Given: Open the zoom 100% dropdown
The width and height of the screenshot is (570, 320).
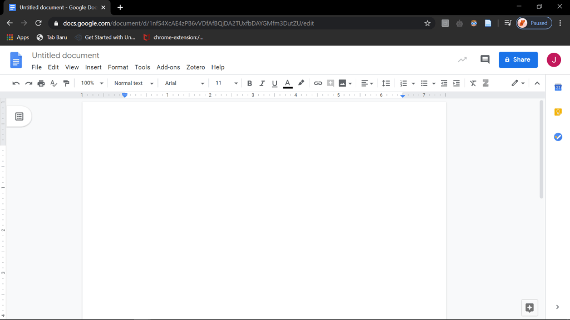Looking at the screenshot, I should click(92, 83).
